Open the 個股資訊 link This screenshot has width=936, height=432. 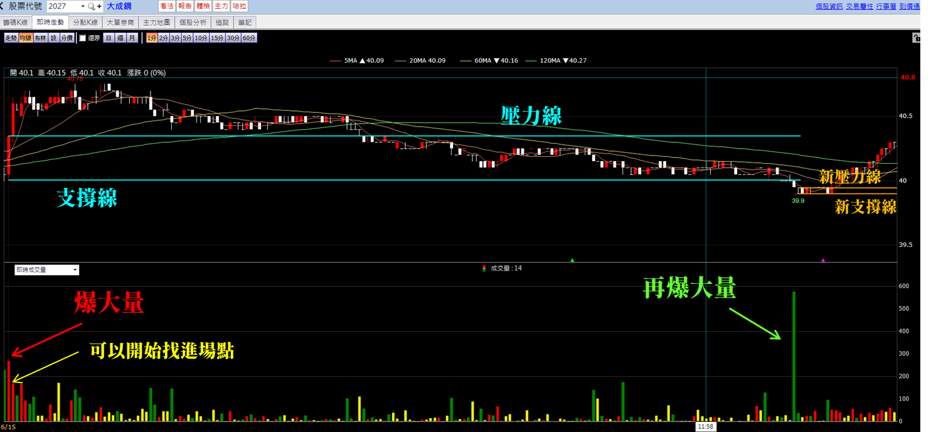pyautogui.click(x=829, y=6)
